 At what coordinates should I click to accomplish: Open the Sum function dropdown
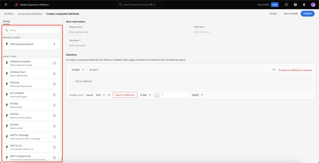[100, 95]
